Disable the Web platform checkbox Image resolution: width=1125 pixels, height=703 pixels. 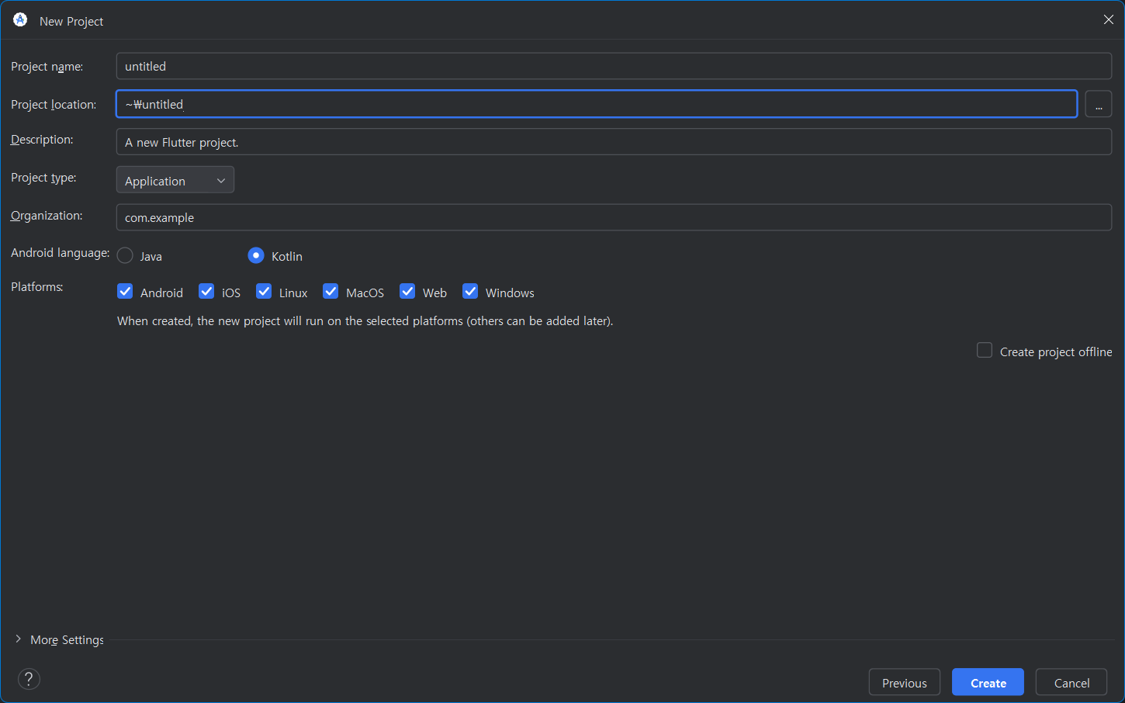(407, 292)
